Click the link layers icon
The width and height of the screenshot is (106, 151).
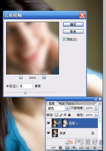(53, 147)
